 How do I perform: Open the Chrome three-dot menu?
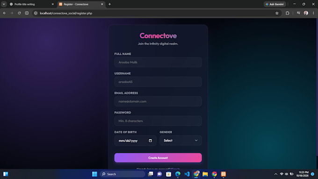(313, 13)
